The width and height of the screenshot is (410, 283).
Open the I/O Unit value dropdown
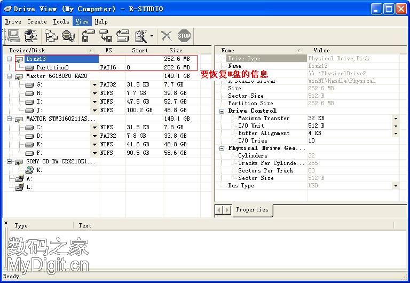pyautogui.click(x=396, y=126)
